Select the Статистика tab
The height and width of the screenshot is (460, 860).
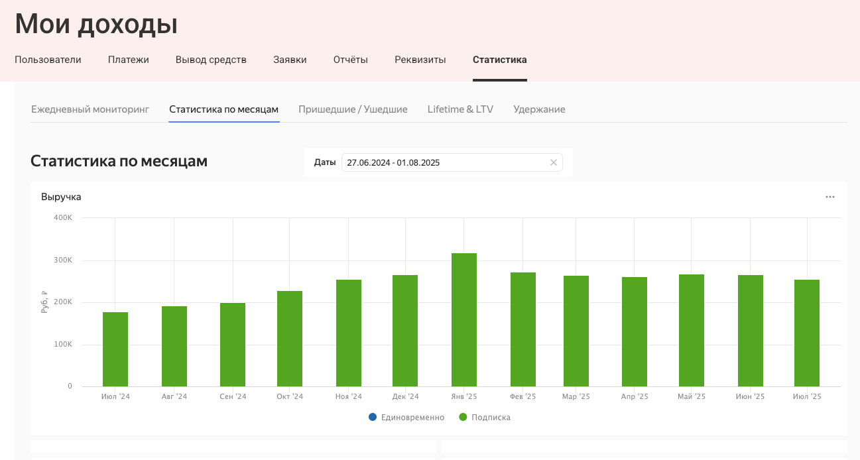coord(500,60)
